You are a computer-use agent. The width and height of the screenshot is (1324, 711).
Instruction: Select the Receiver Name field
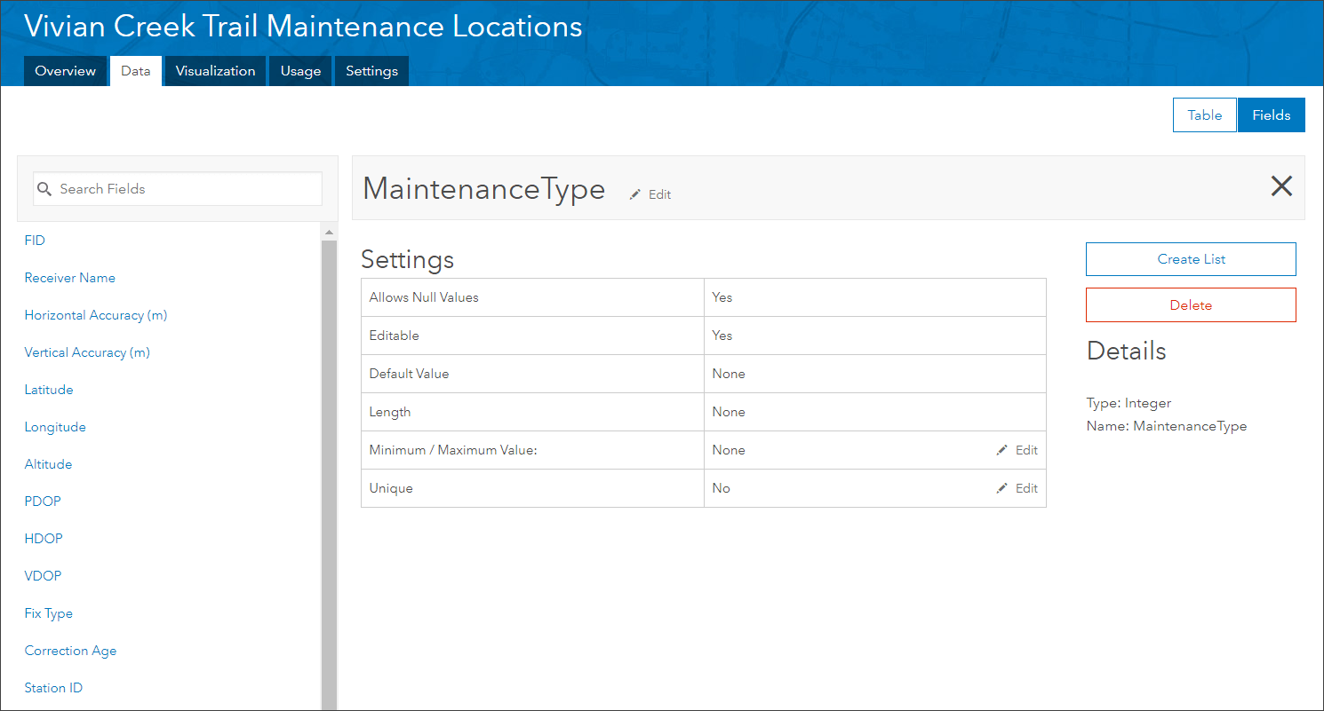[70, 278]
